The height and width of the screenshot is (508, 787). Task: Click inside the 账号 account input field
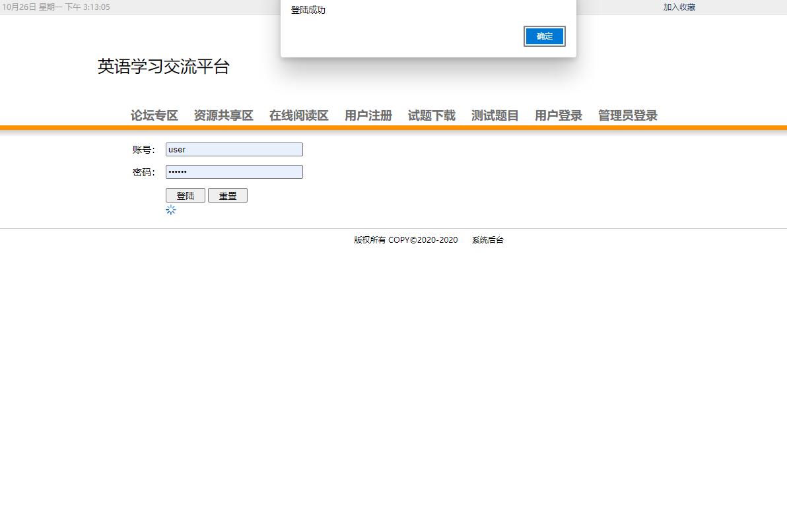pos(234,149)
